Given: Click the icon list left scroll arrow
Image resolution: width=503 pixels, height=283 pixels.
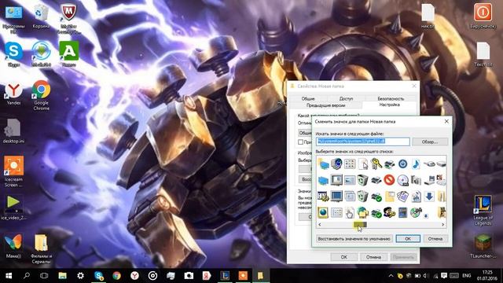Looking at the screenshot, I should point(320,225).
